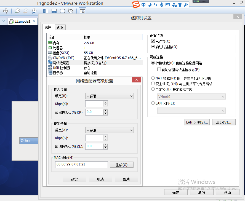Click 生成(G) to generate MAC address

tap(122, 165)
